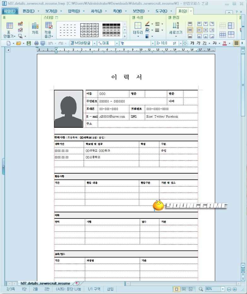This screenshot has height=294, width=247.
Task: Open 적용 옵션 style options
Action: click(x=49, y=30)
